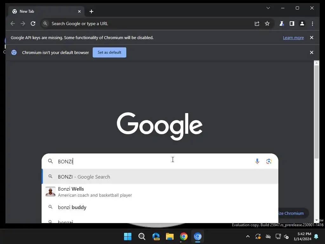Select the New Tab tab

[x=46, y=11]
